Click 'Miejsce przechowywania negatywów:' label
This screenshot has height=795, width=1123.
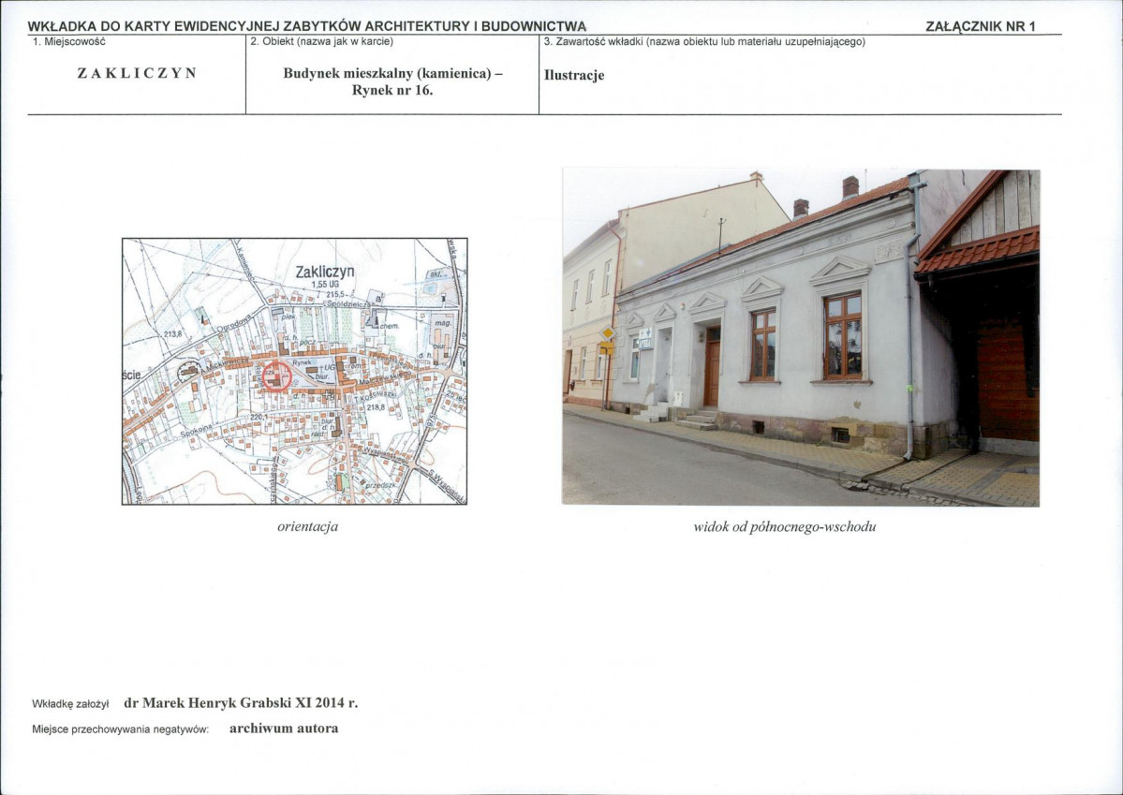120,729
